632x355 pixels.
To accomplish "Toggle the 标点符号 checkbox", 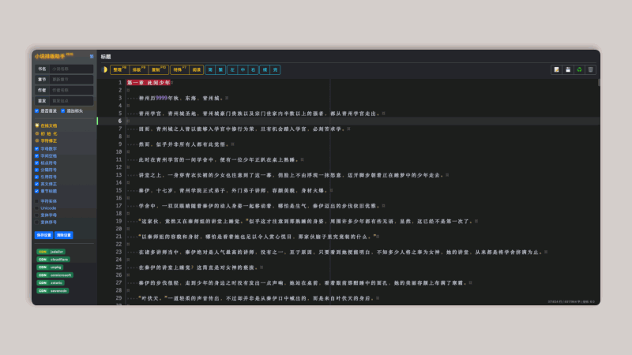I will [36, 163].
